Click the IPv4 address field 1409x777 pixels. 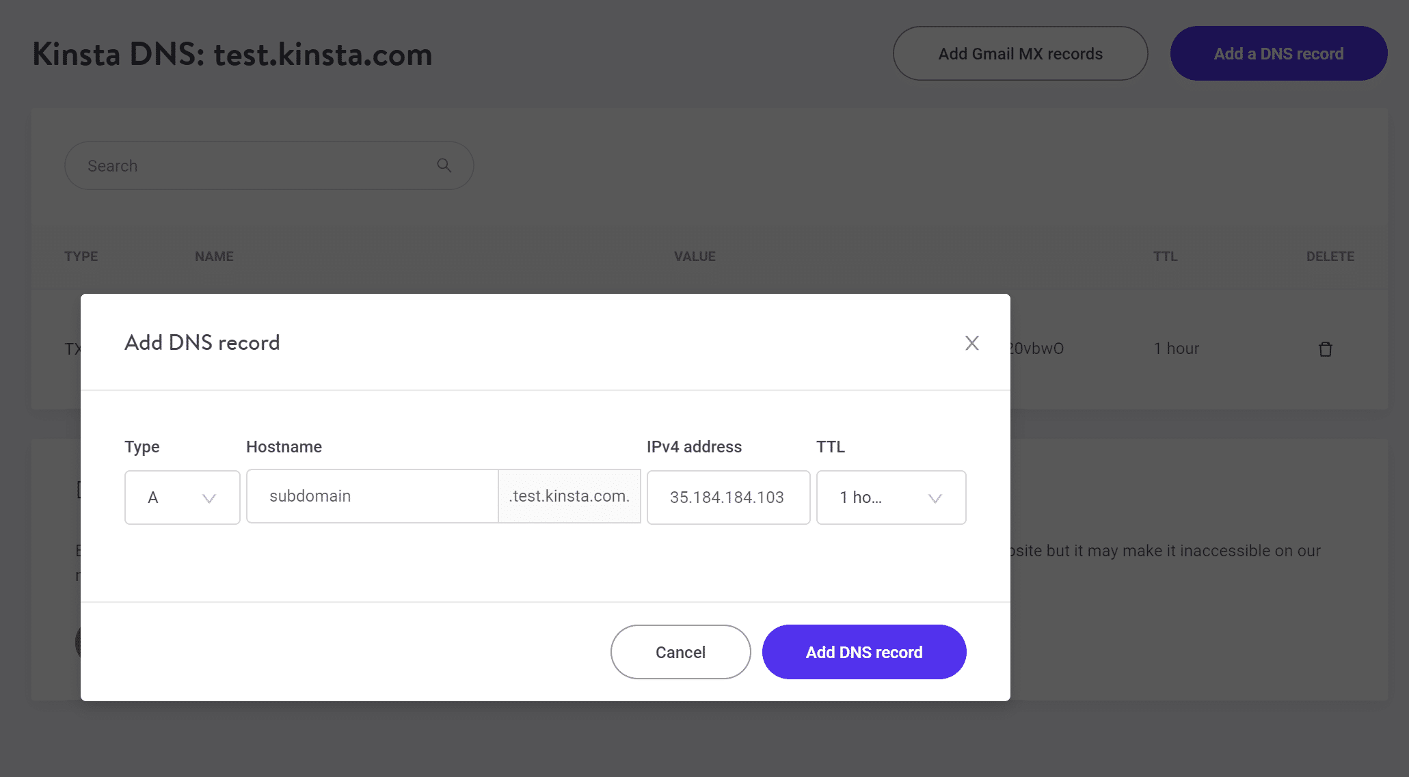727,497
